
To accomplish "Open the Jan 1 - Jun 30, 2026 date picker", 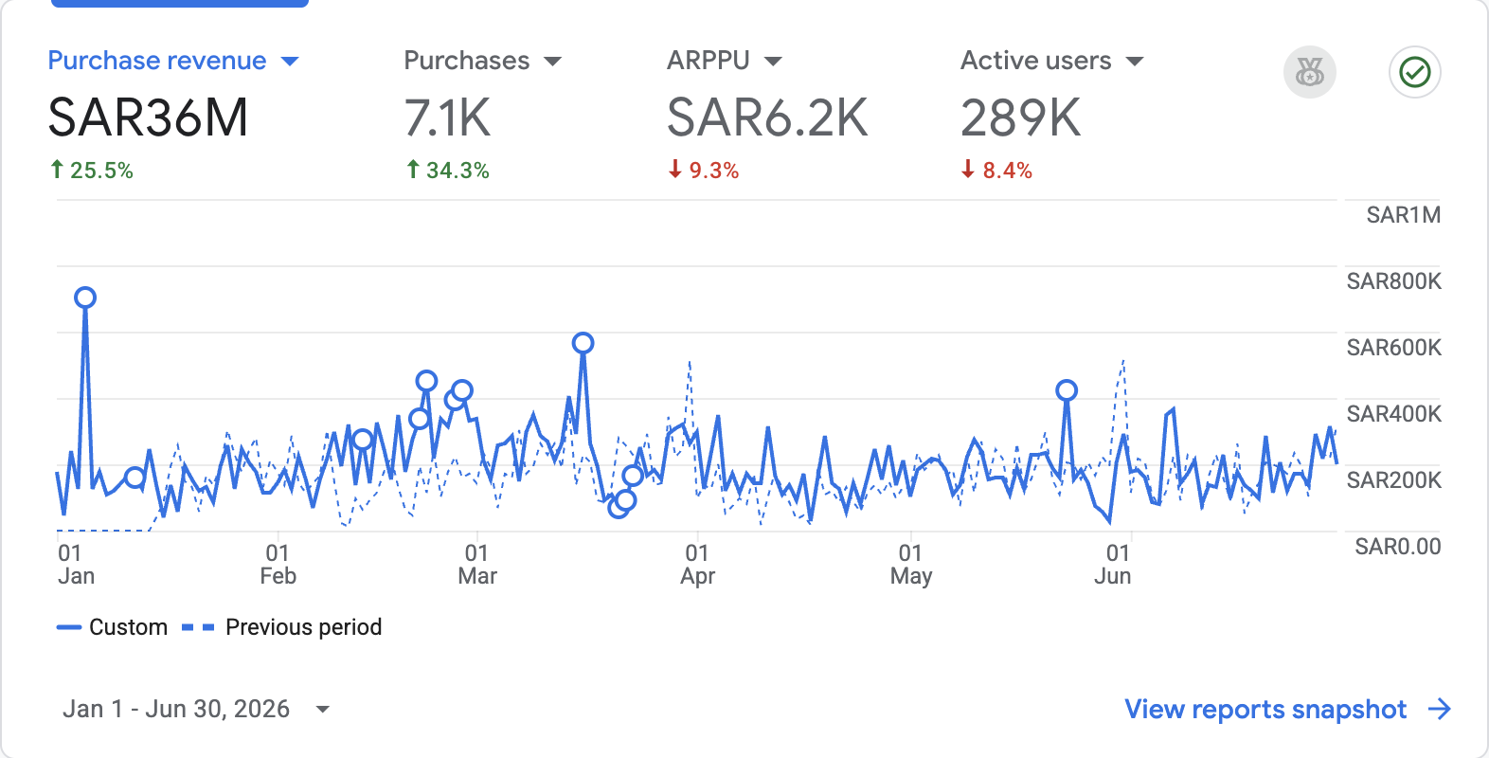I will coord(196,709).
